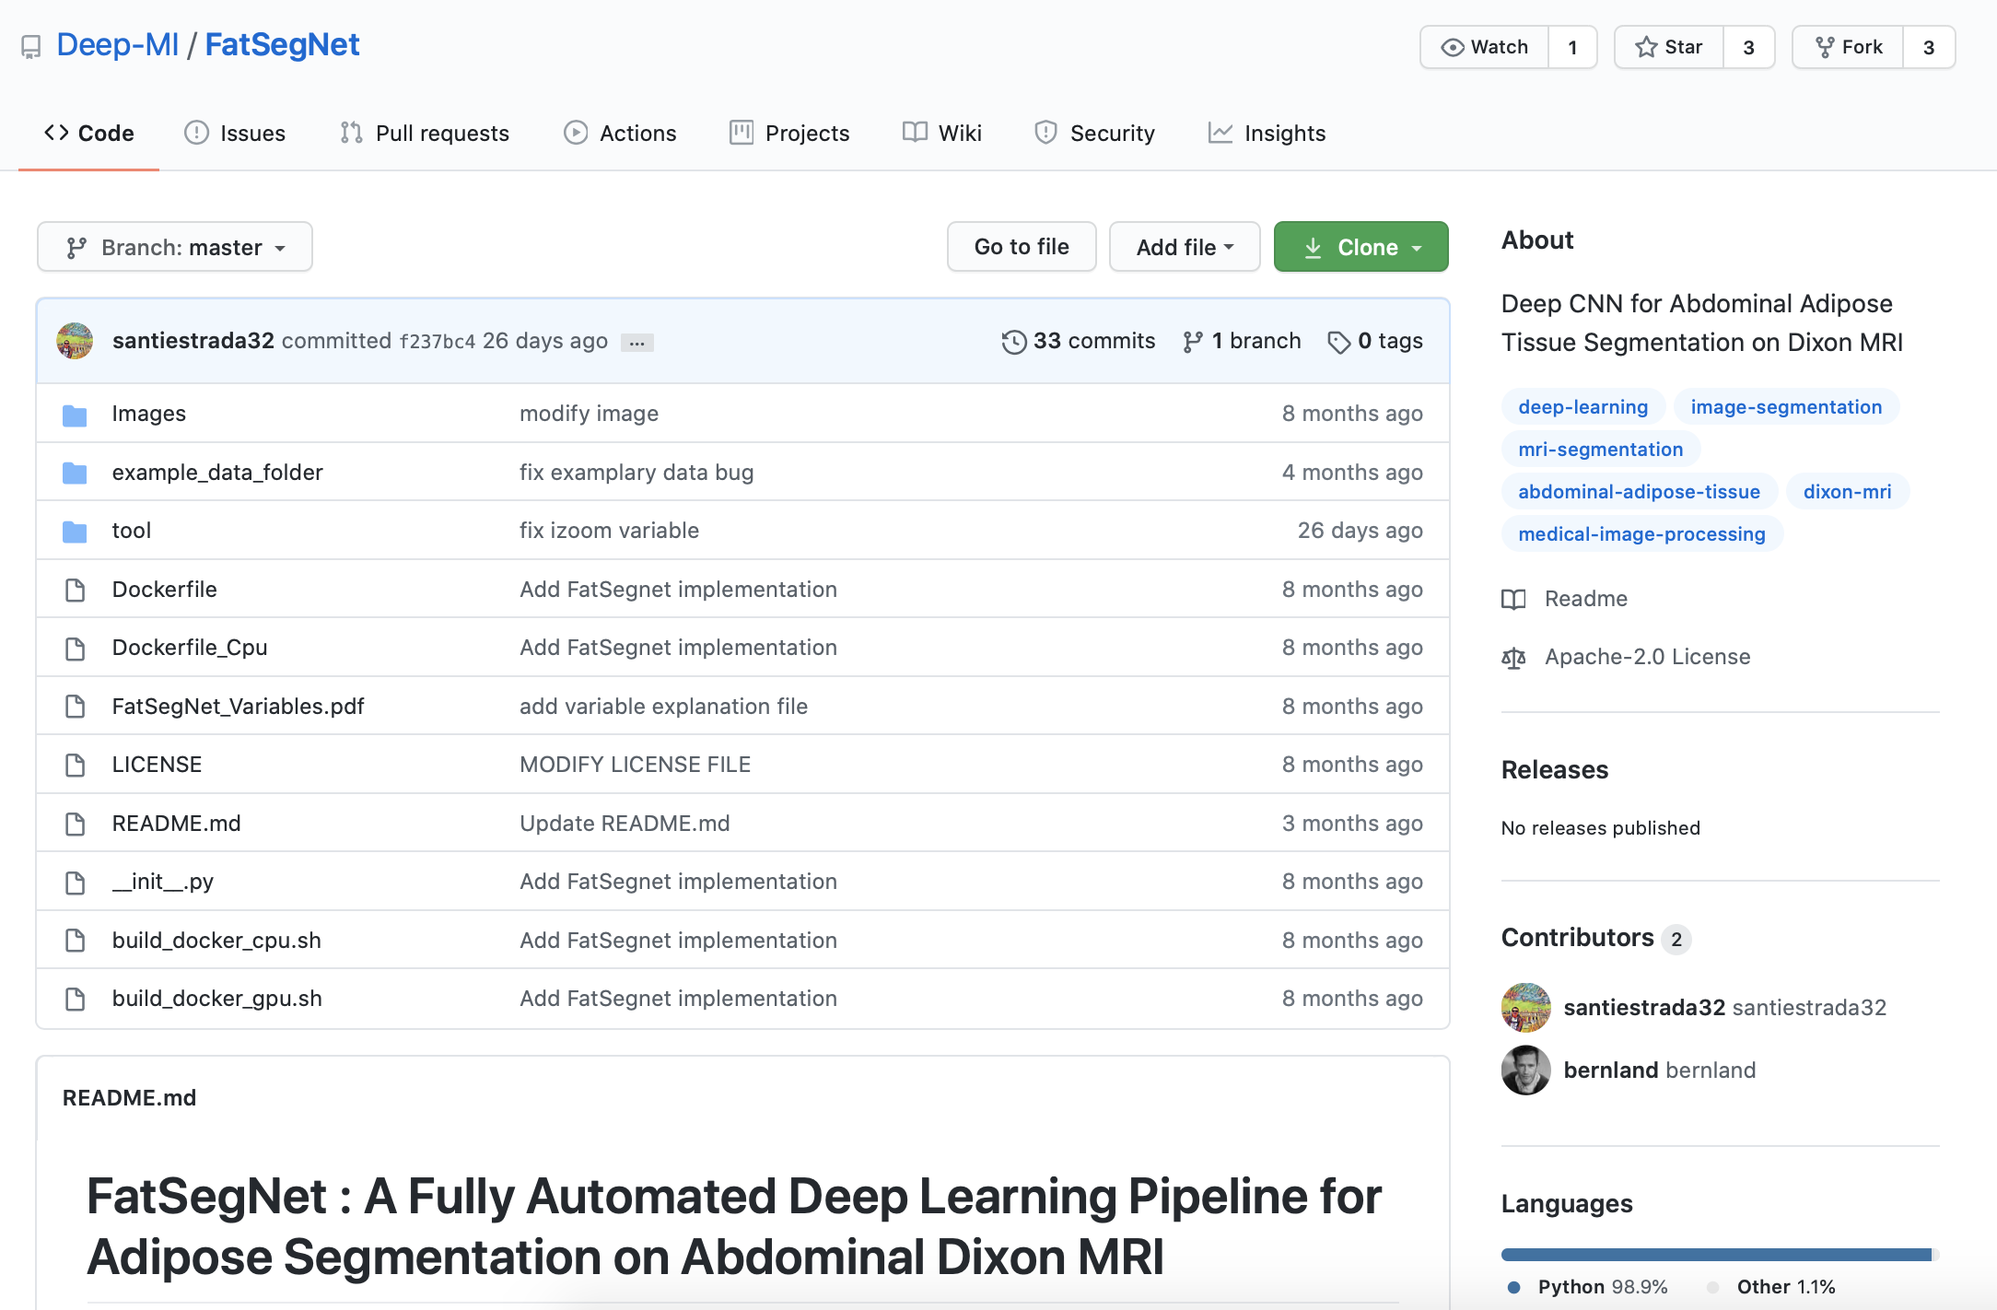
Task: Open the Insights tab
Action: [1267, 133]
